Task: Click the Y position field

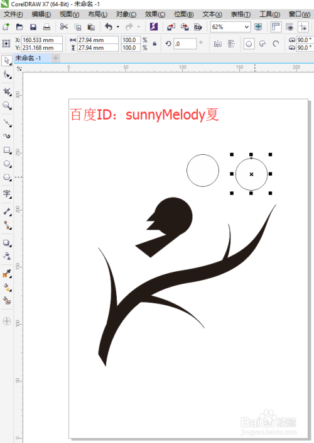Action: coord(42,48)
